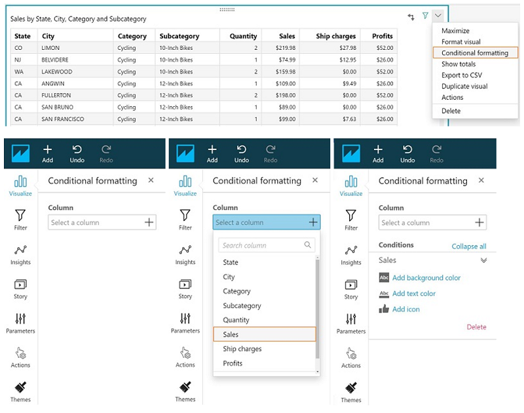The width and height of the screenshot is (524, 413).
Task: Choose Export to CSV menu entry
Action: [462, 75]
